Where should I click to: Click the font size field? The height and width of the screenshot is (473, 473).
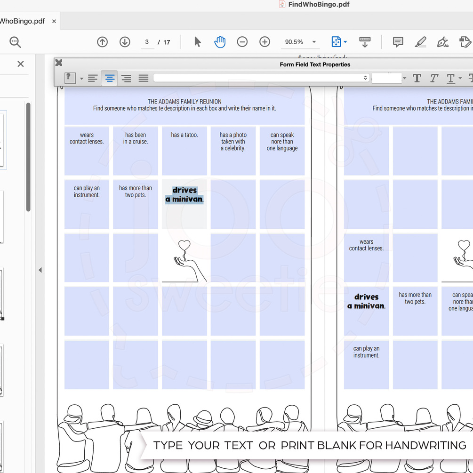tap(387, 78)
